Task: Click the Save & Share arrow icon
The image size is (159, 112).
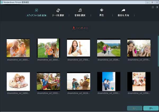Action: coord(123,10)
